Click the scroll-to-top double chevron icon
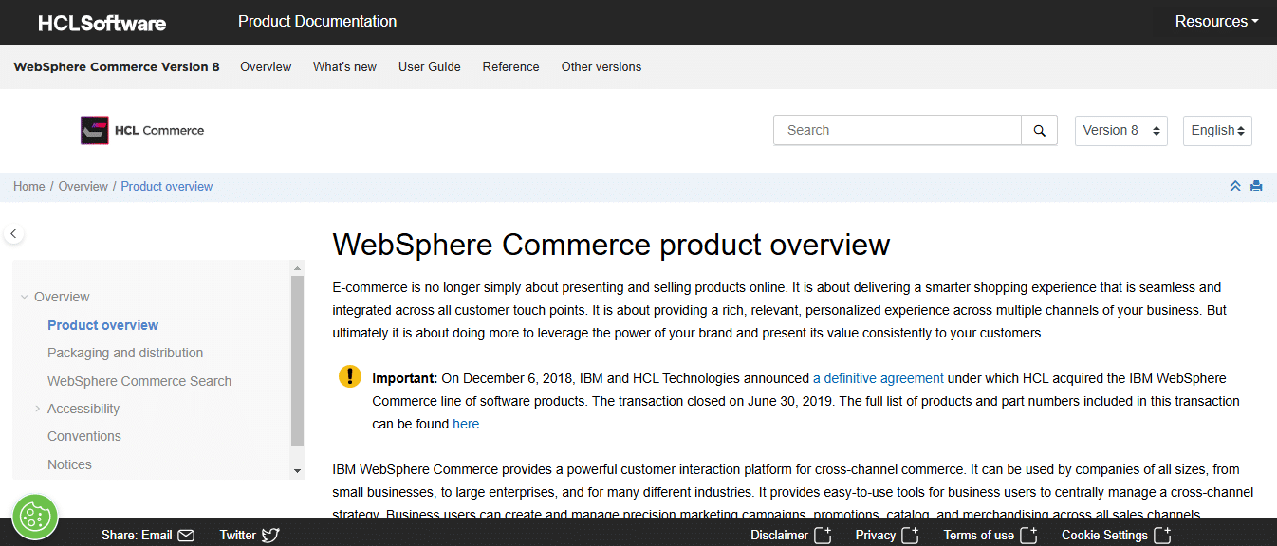 pos(1235,186)
